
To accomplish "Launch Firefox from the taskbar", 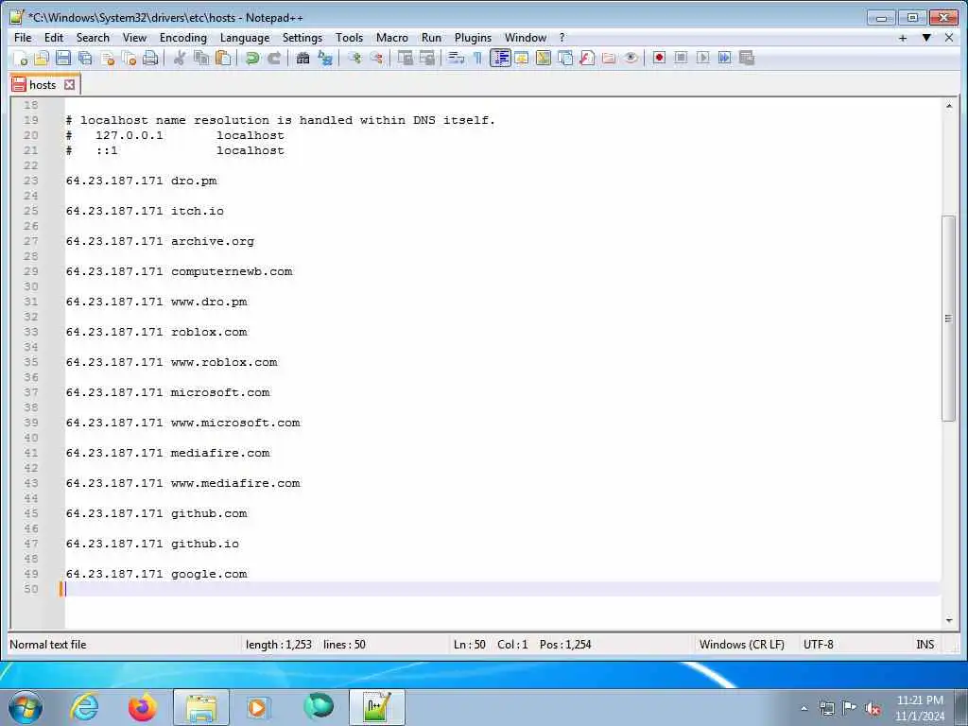I will coord(142,707).
